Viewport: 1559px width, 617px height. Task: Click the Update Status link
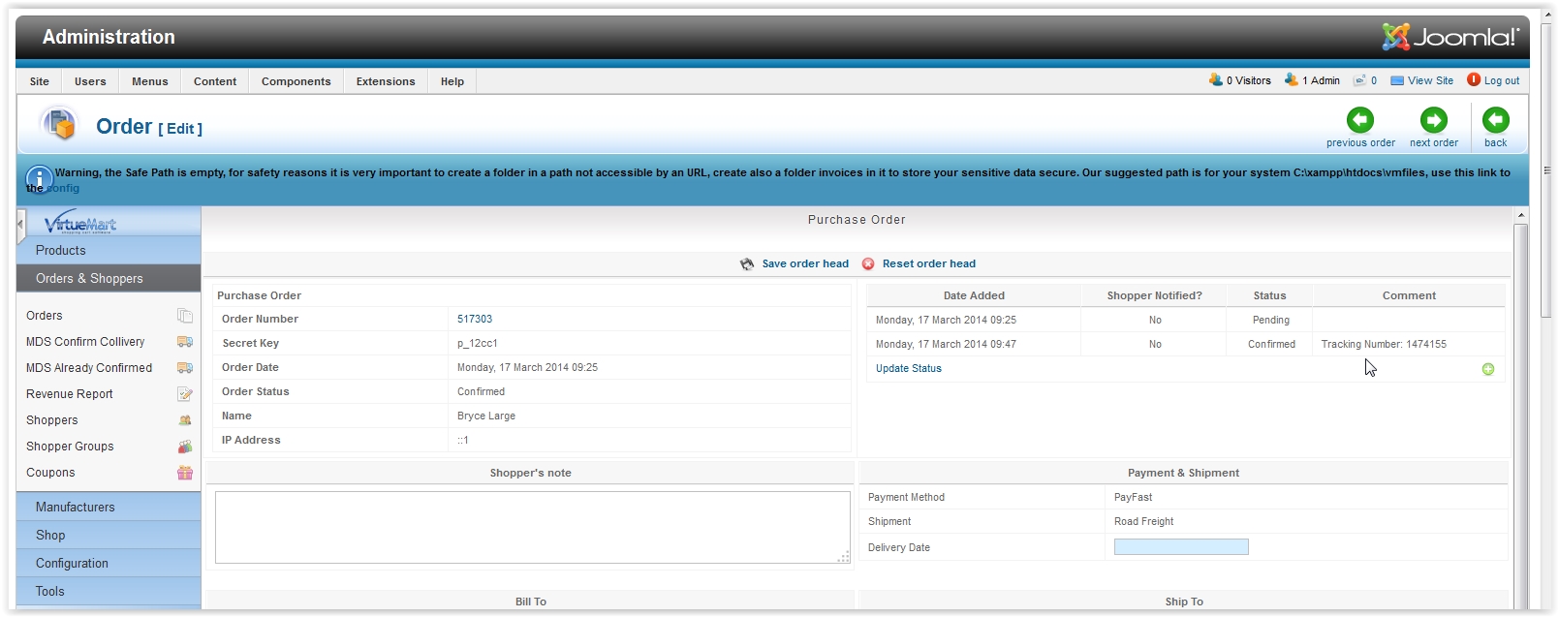tap(908, 368)
